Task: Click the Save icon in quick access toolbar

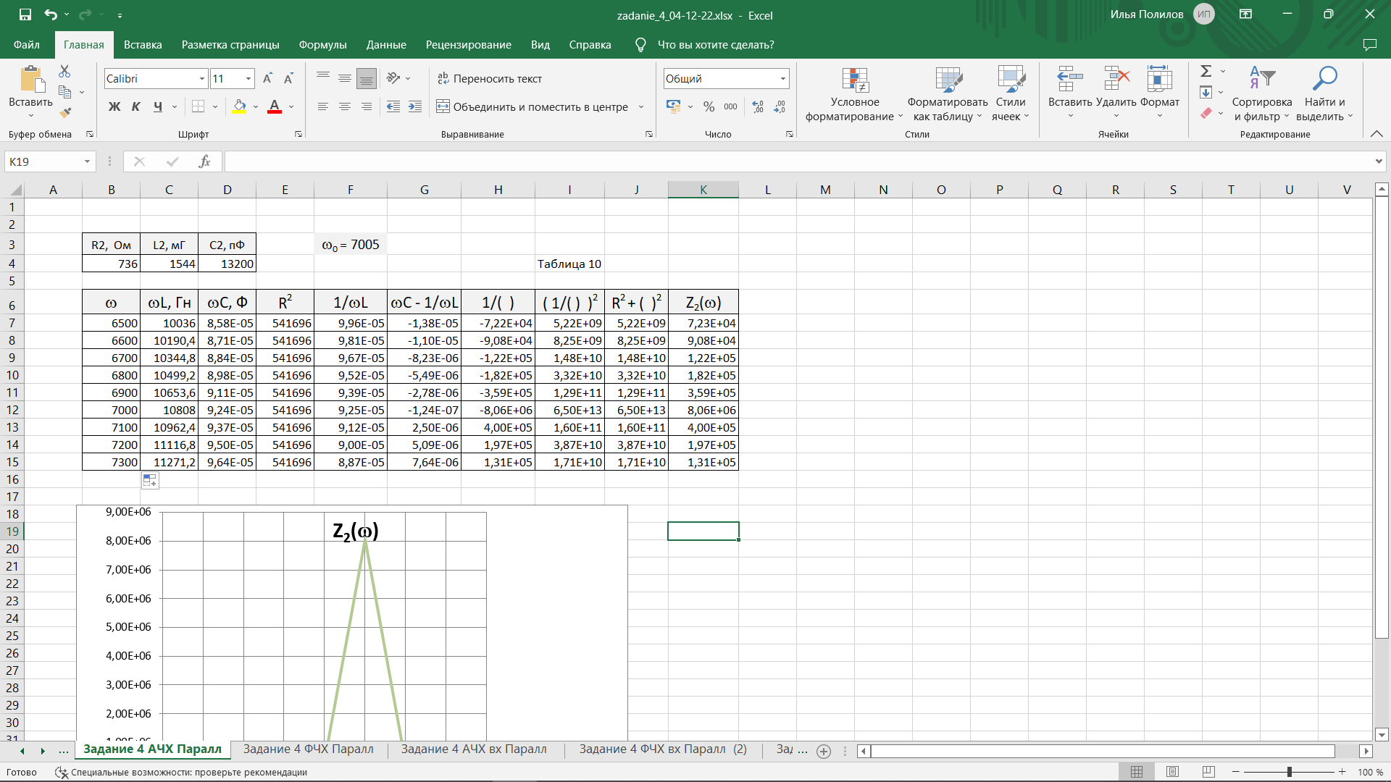Action: pos(25,14)
